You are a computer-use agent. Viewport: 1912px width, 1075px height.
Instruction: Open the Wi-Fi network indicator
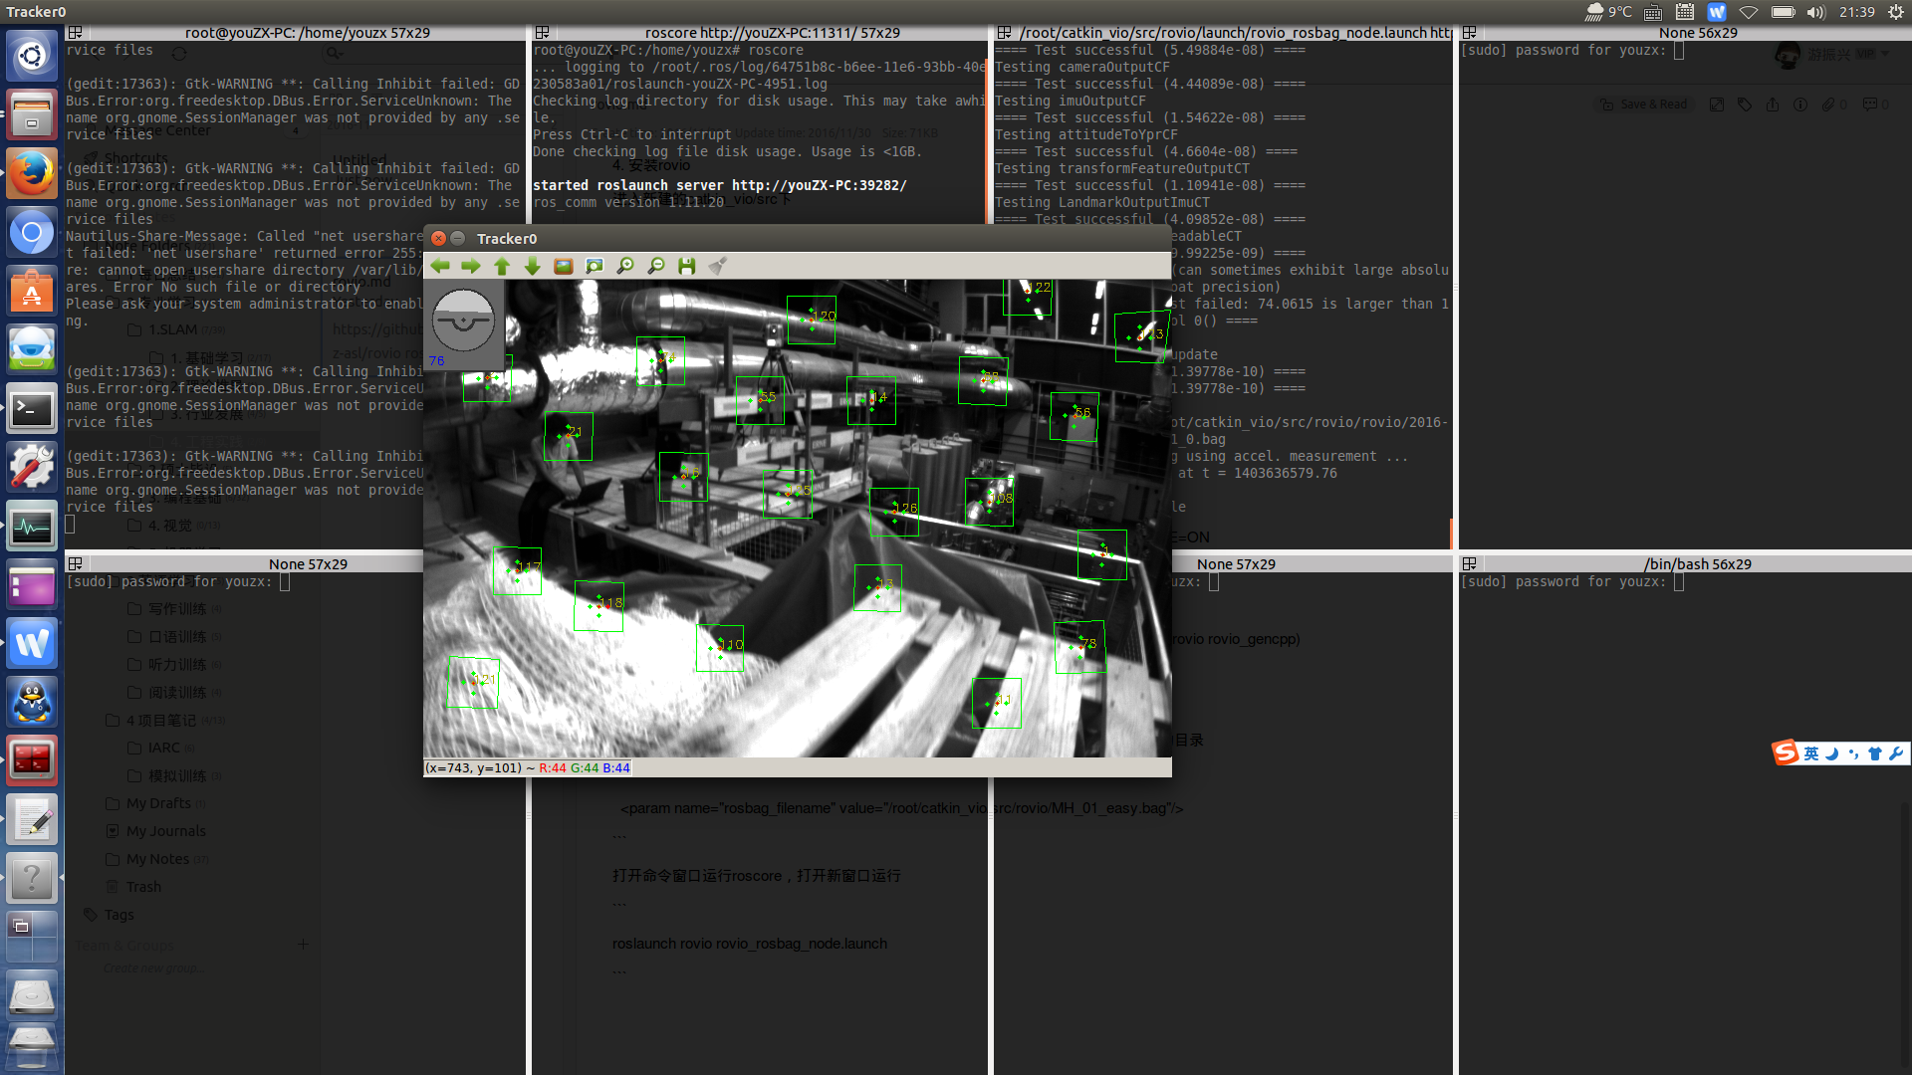pyautogui.click(x=1749, y=12)
